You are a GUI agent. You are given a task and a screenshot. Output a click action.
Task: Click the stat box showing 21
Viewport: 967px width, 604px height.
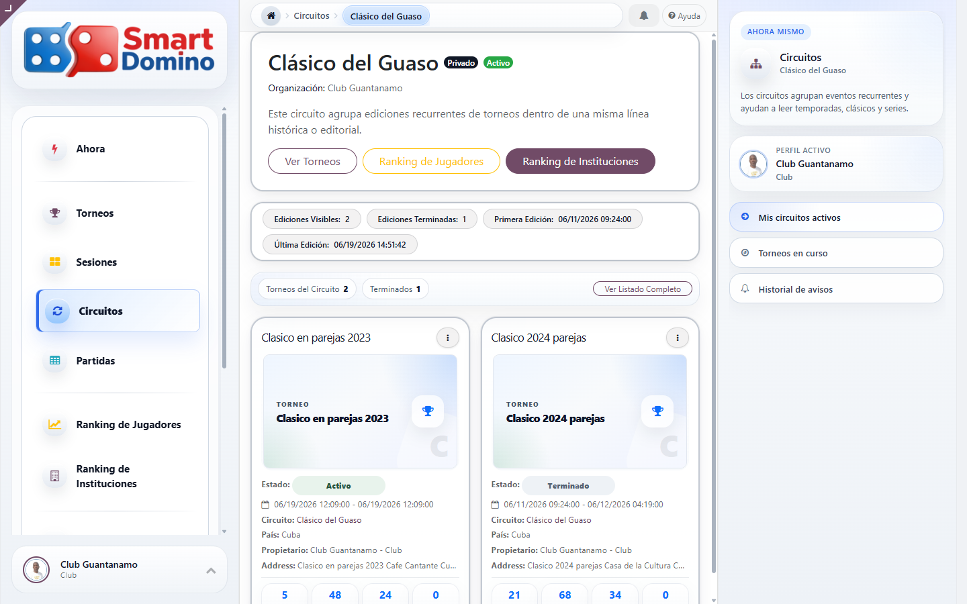pyautogui.click(x=514, y=595)
